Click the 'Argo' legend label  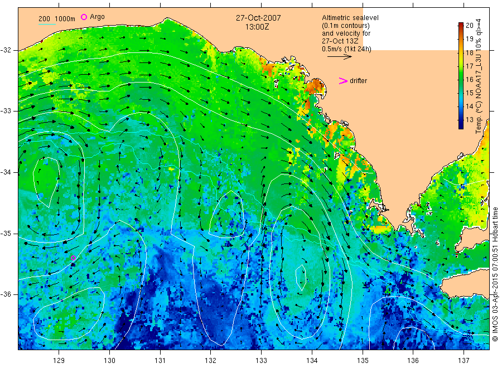(x=97, y=17)
